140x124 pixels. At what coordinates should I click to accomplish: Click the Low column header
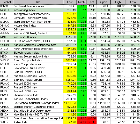133,2
